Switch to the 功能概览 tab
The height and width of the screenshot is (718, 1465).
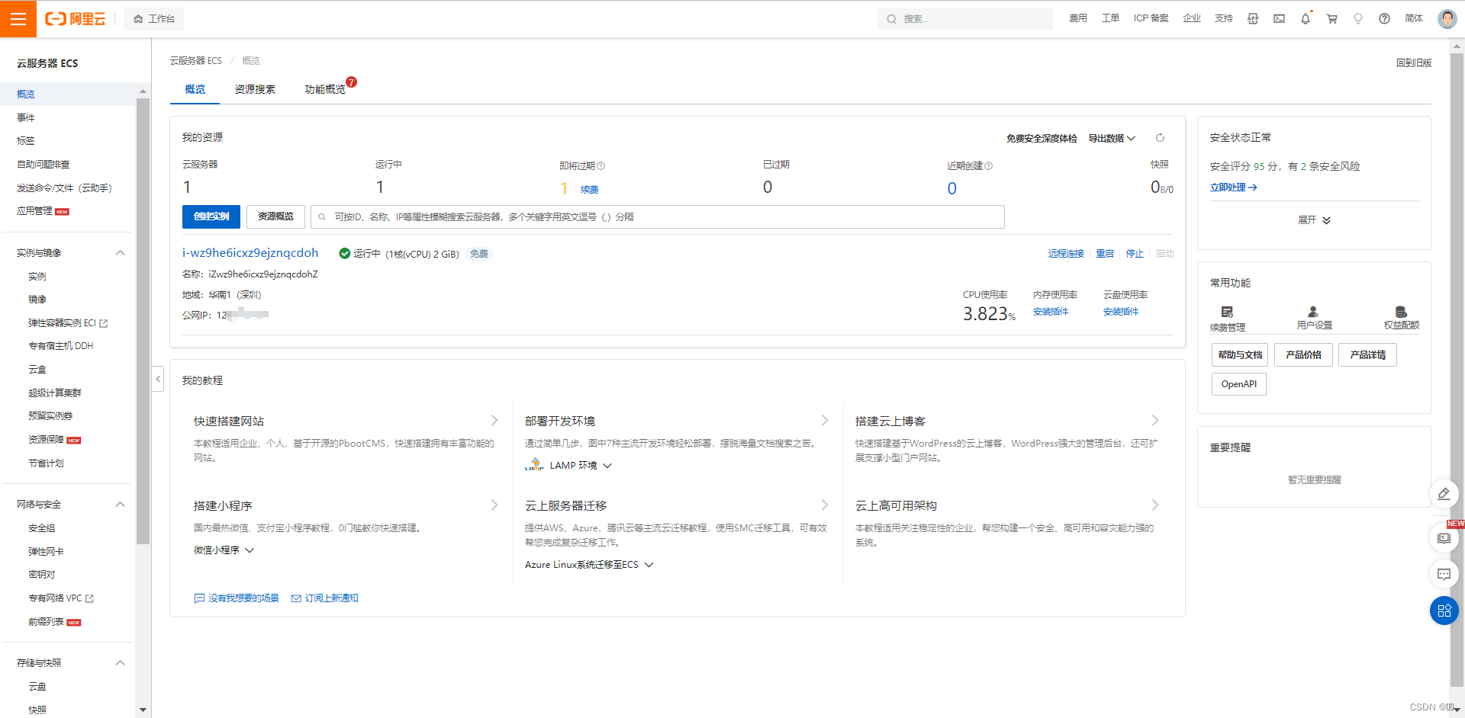click(x=325, y=89)
